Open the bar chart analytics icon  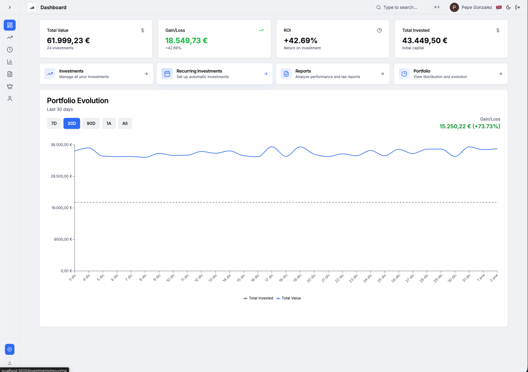[x=10, y=62]
